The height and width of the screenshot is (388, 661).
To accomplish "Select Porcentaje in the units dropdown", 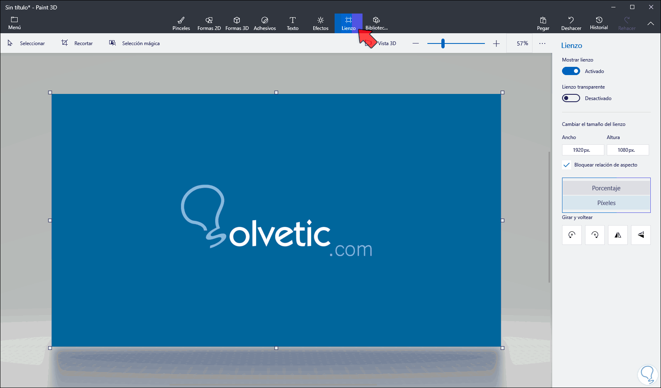I will (x=606, y=188).
